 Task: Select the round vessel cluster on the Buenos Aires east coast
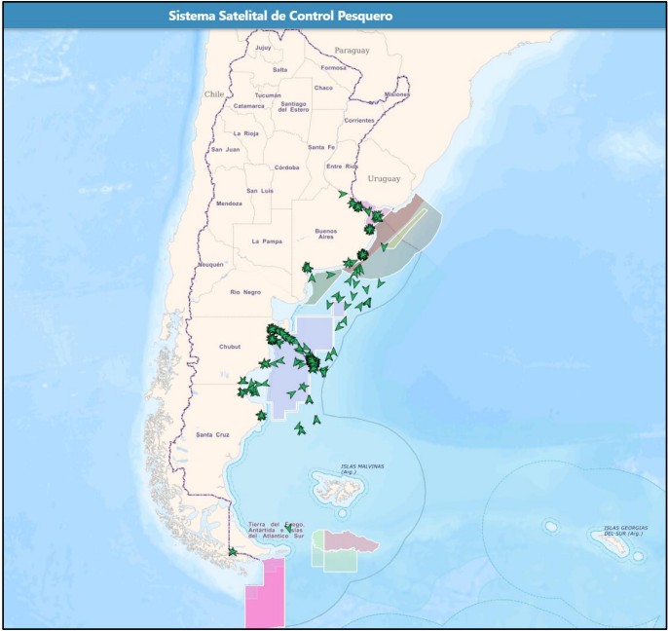[369, 229]
